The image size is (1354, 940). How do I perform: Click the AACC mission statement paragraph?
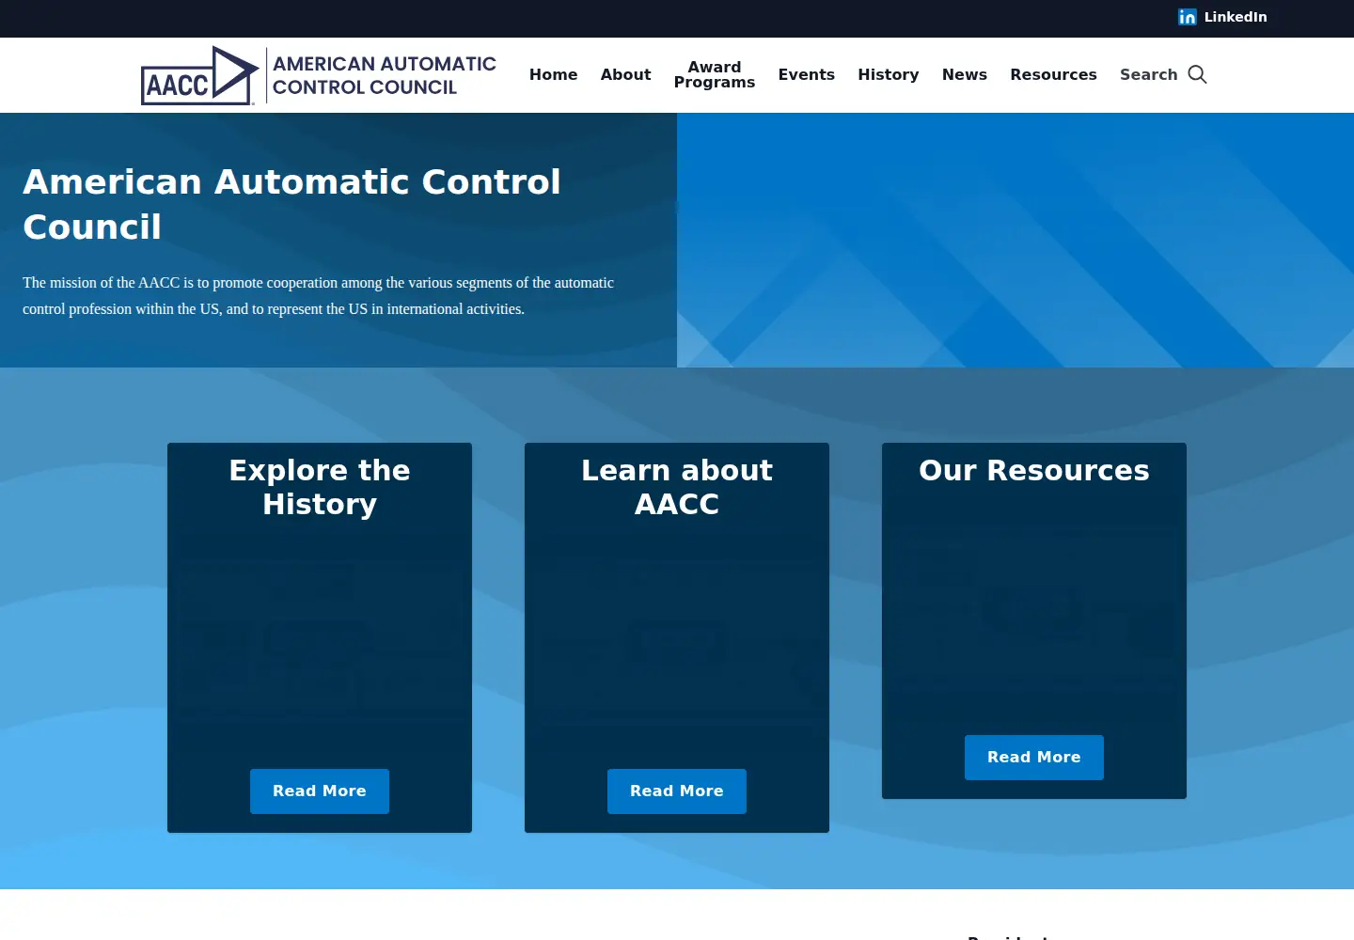pos(318,295)
